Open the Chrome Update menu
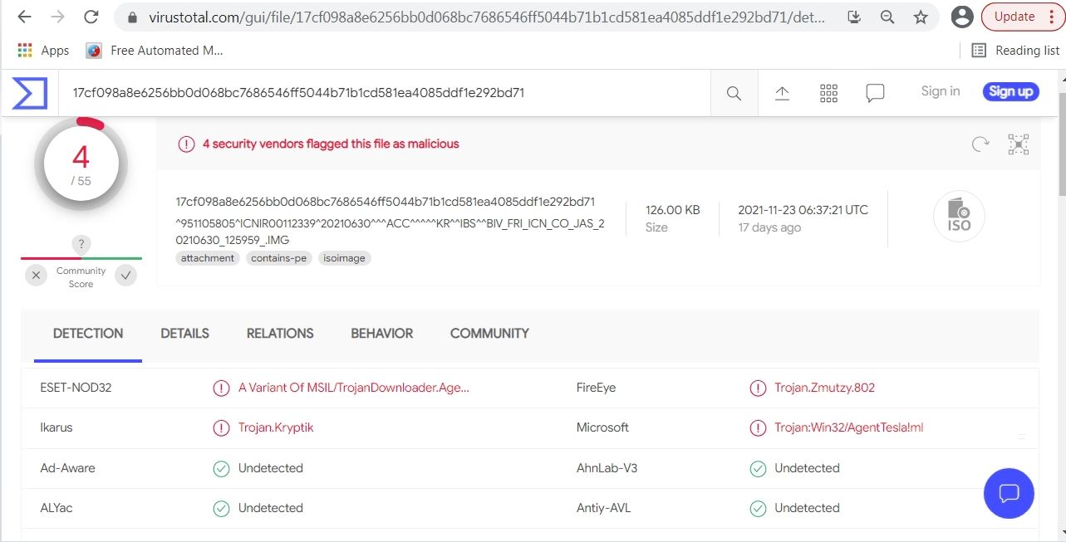 pyautogui.click(x=1023, y=17)
